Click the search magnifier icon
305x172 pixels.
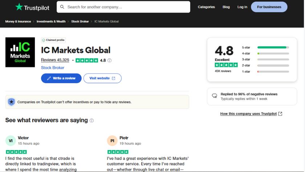coord(62,7)
